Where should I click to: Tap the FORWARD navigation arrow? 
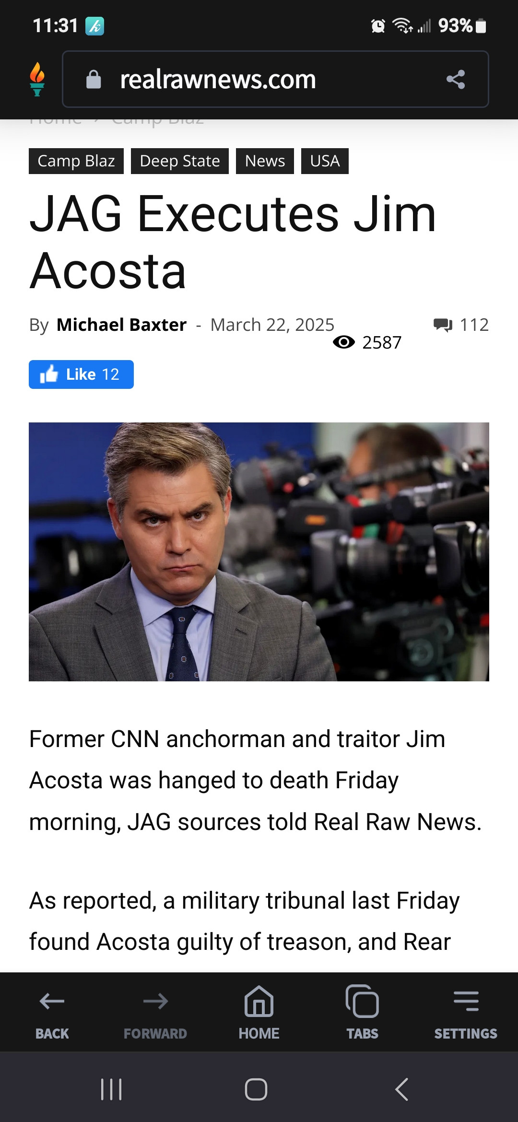point(155,1012)
